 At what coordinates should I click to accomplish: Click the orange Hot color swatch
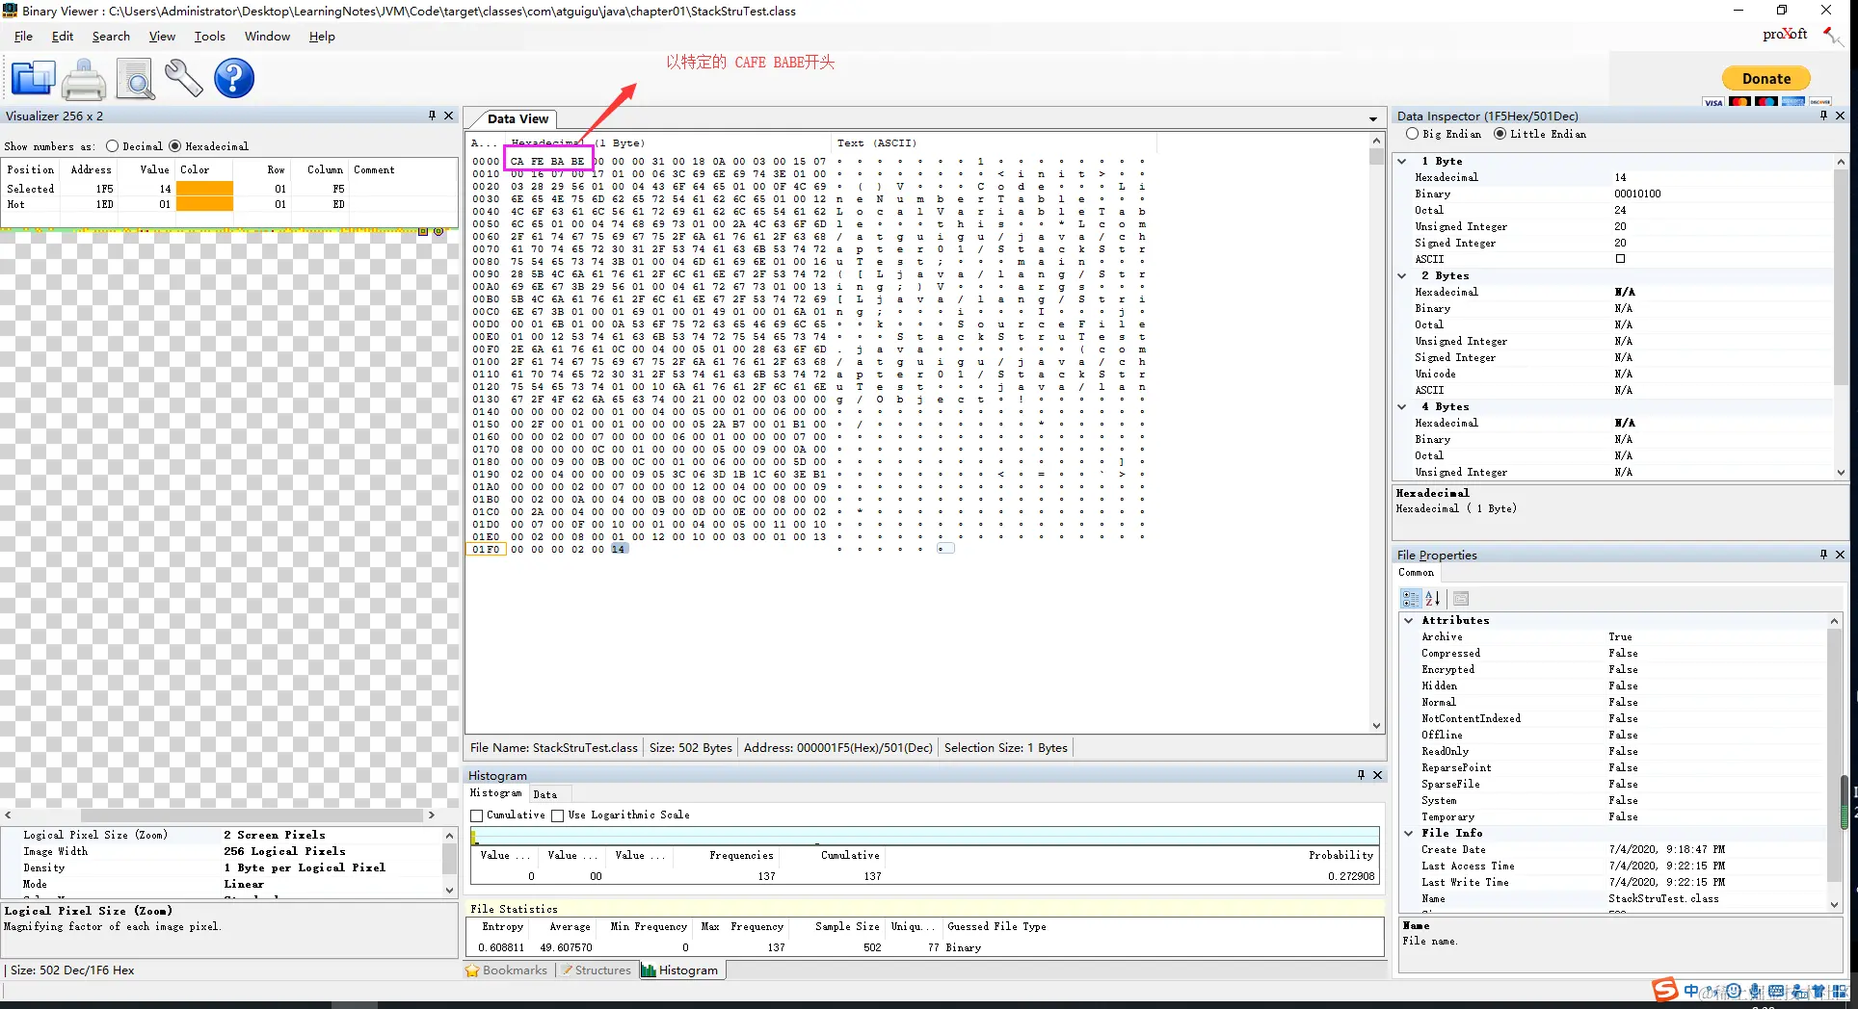[x=204, y=204]
